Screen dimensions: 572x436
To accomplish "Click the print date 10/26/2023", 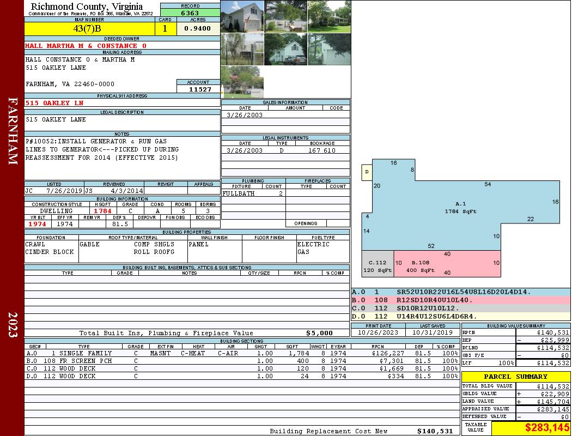I will [x=378, y=332].
